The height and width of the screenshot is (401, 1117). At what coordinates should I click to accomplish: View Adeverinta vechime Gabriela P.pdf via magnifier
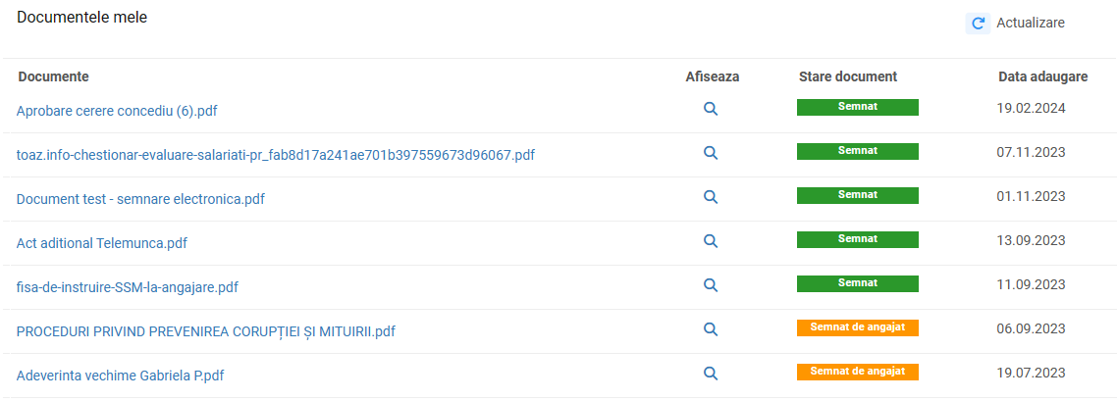(x=711, y=374)
